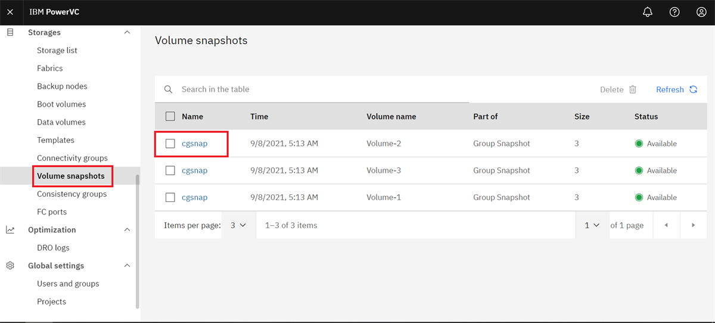Screen dimensions: 715x323
Task: Open the Items per page dropdown
Action: click(238, 225)
